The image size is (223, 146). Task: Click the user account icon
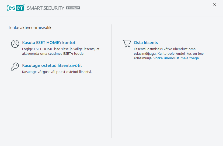(15, 44)
